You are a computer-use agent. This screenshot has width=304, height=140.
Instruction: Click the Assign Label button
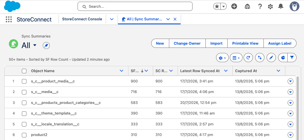(280, 43)
